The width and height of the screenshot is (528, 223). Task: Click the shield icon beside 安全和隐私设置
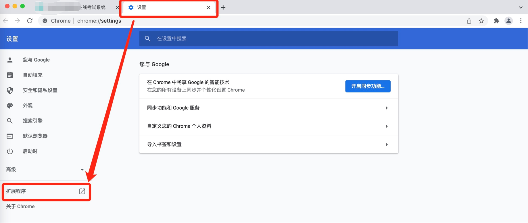[x=10, y=90]
